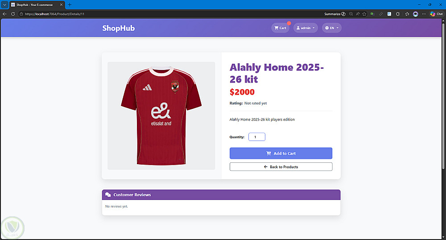
Task: Add page to favorites with star icon
Action: click(364, 14)
